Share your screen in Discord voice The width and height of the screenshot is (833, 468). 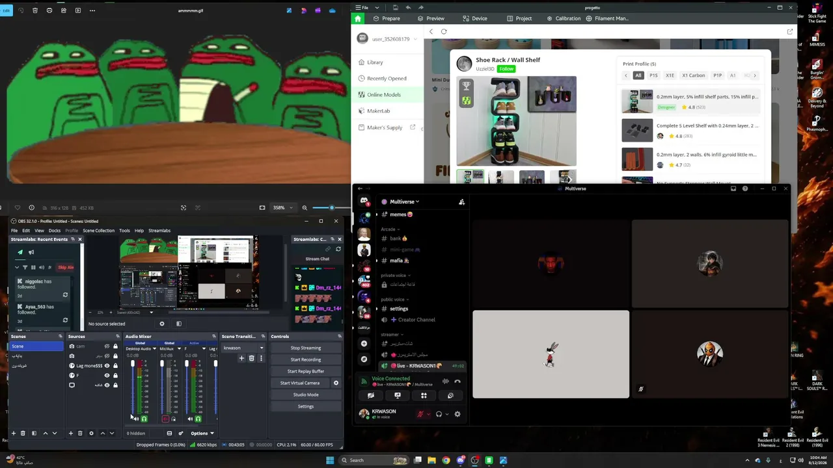pyautogui.click(x=398, y=395)
